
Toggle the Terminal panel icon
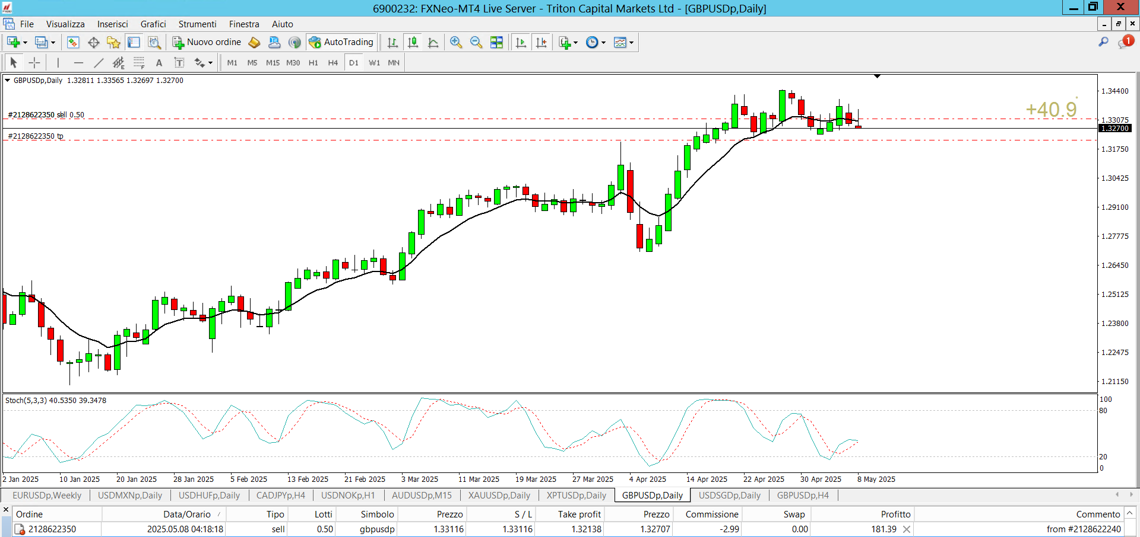[134, 42]
